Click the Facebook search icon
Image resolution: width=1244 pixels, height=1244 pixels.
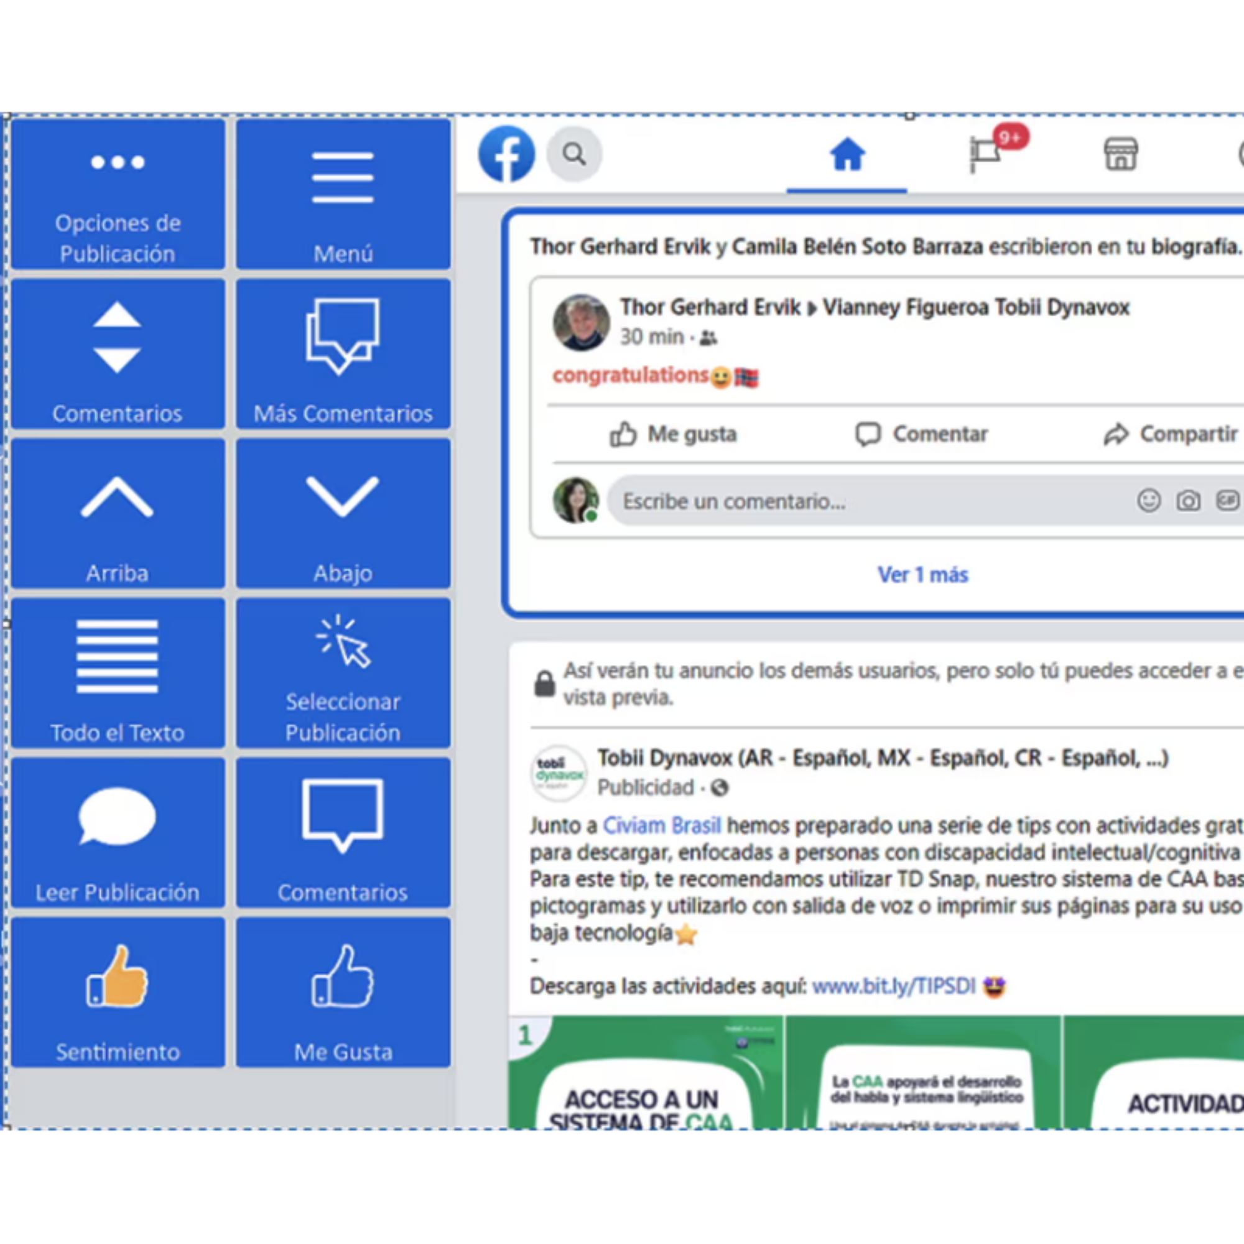573,154
